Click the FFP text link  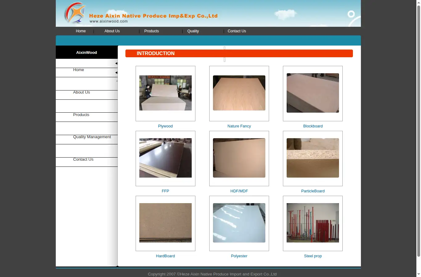click(166, 191)
